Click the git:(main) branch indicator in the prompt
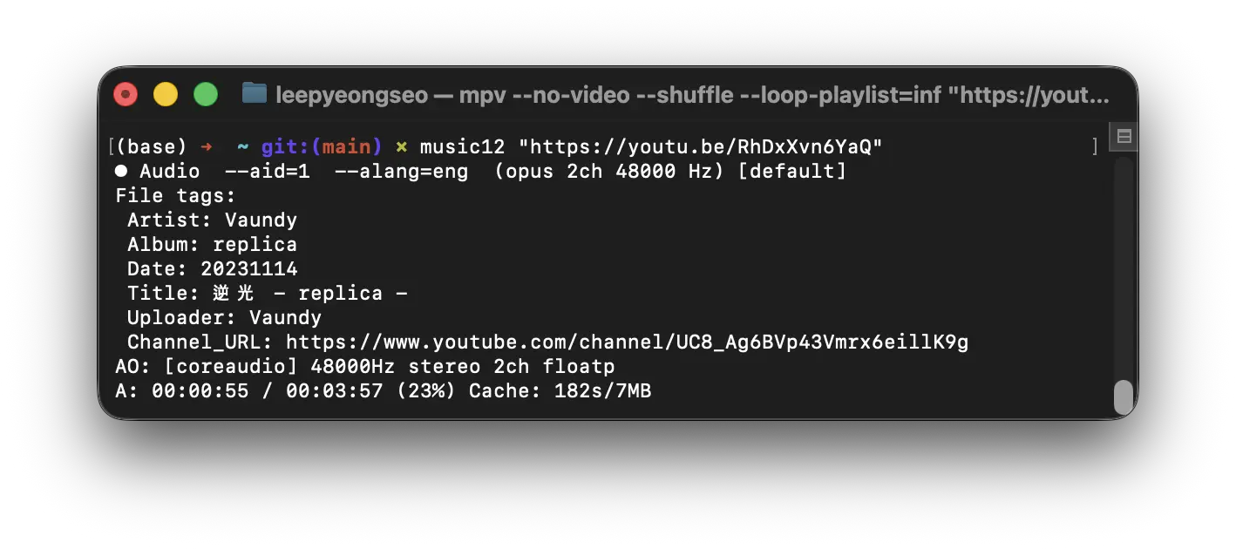Screen dimensions: 1236x549 point(322,147)
